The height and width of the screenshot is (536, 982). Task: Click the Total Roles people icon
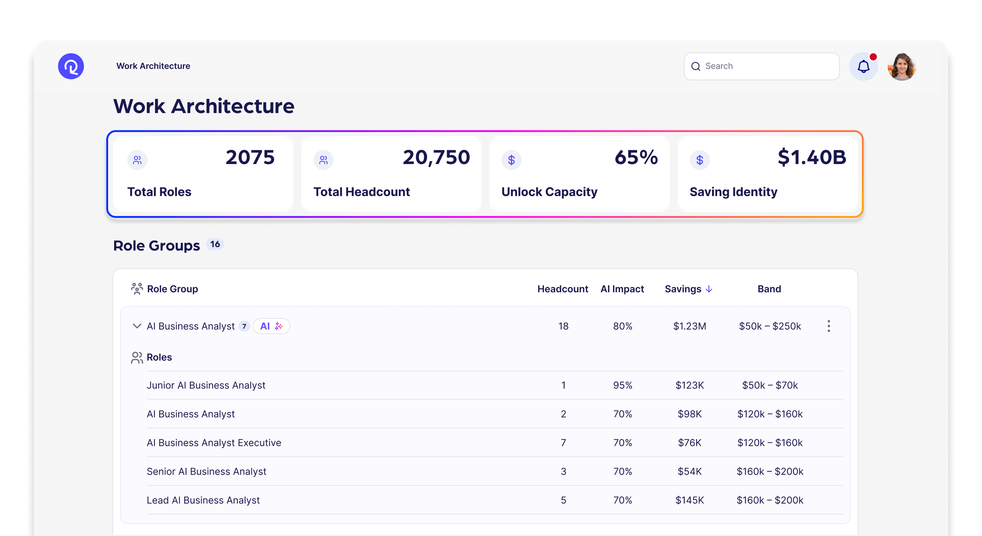[137, 160]
